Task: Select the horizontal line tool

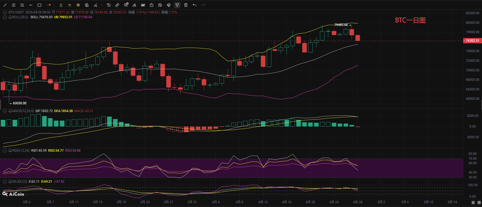Action: (31, 5)
